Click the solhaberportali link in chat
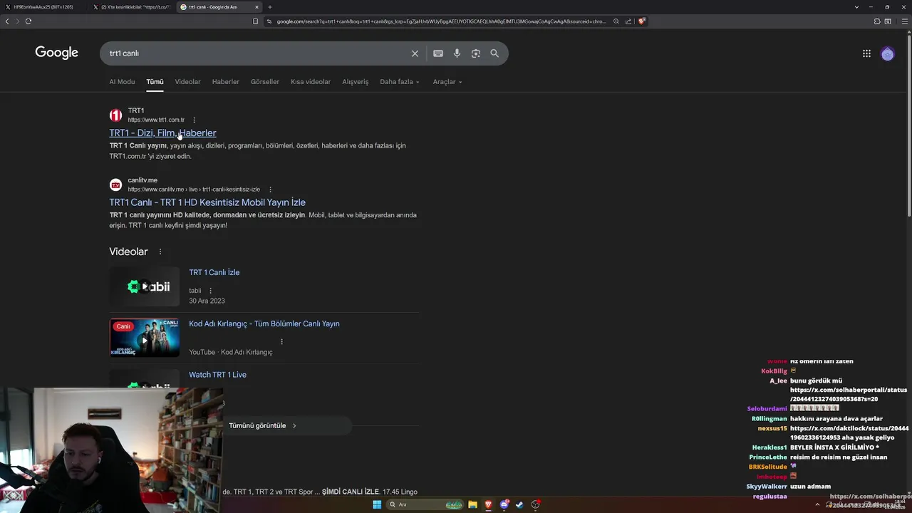Viewport: 912px width, 513px height. (849, 395)
